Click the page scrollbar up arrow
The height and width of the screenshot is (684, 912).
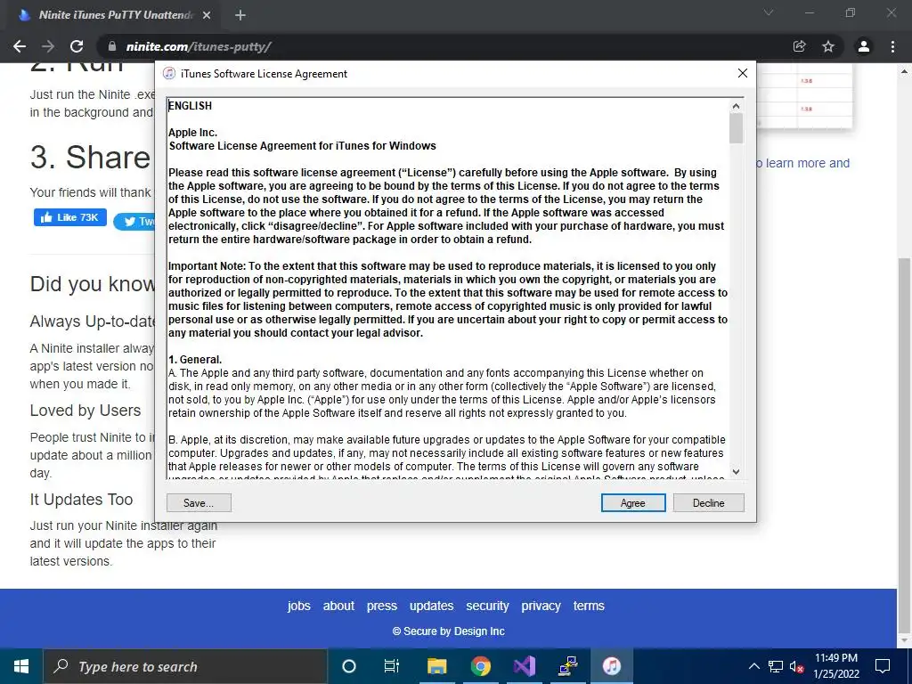(905, 71)
